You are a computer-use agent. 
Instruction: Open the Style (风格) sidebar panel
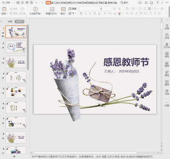coord(167,92)
